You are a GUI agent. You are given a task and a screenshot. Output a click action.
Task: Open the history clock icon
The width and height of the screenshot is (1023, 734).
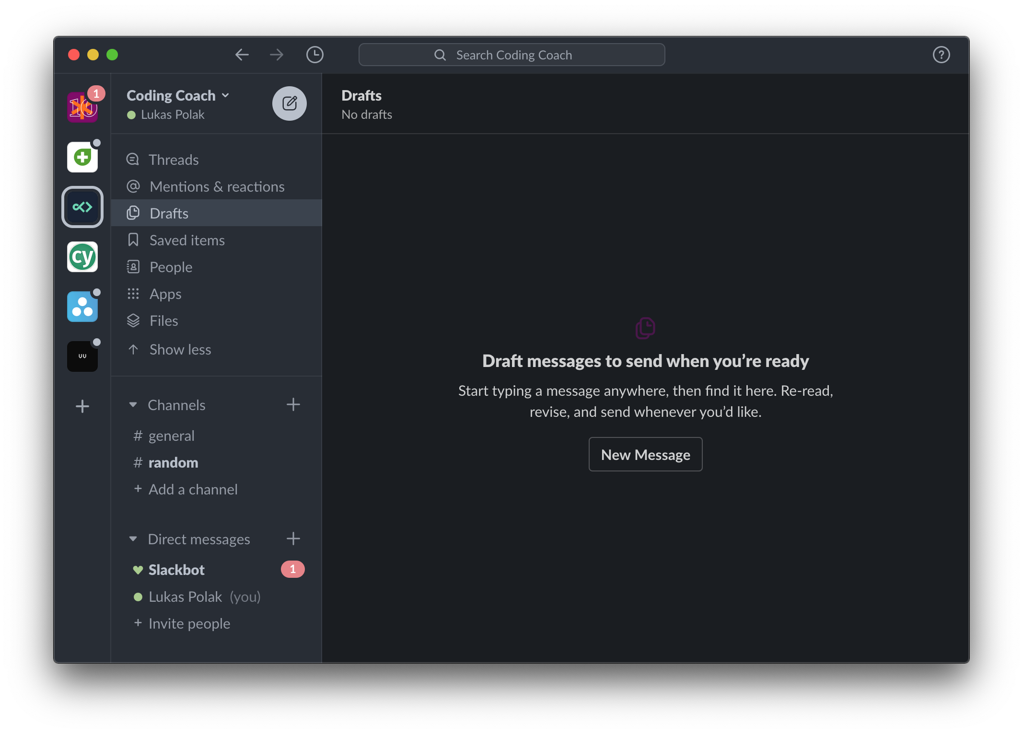(x=314, y=55)
